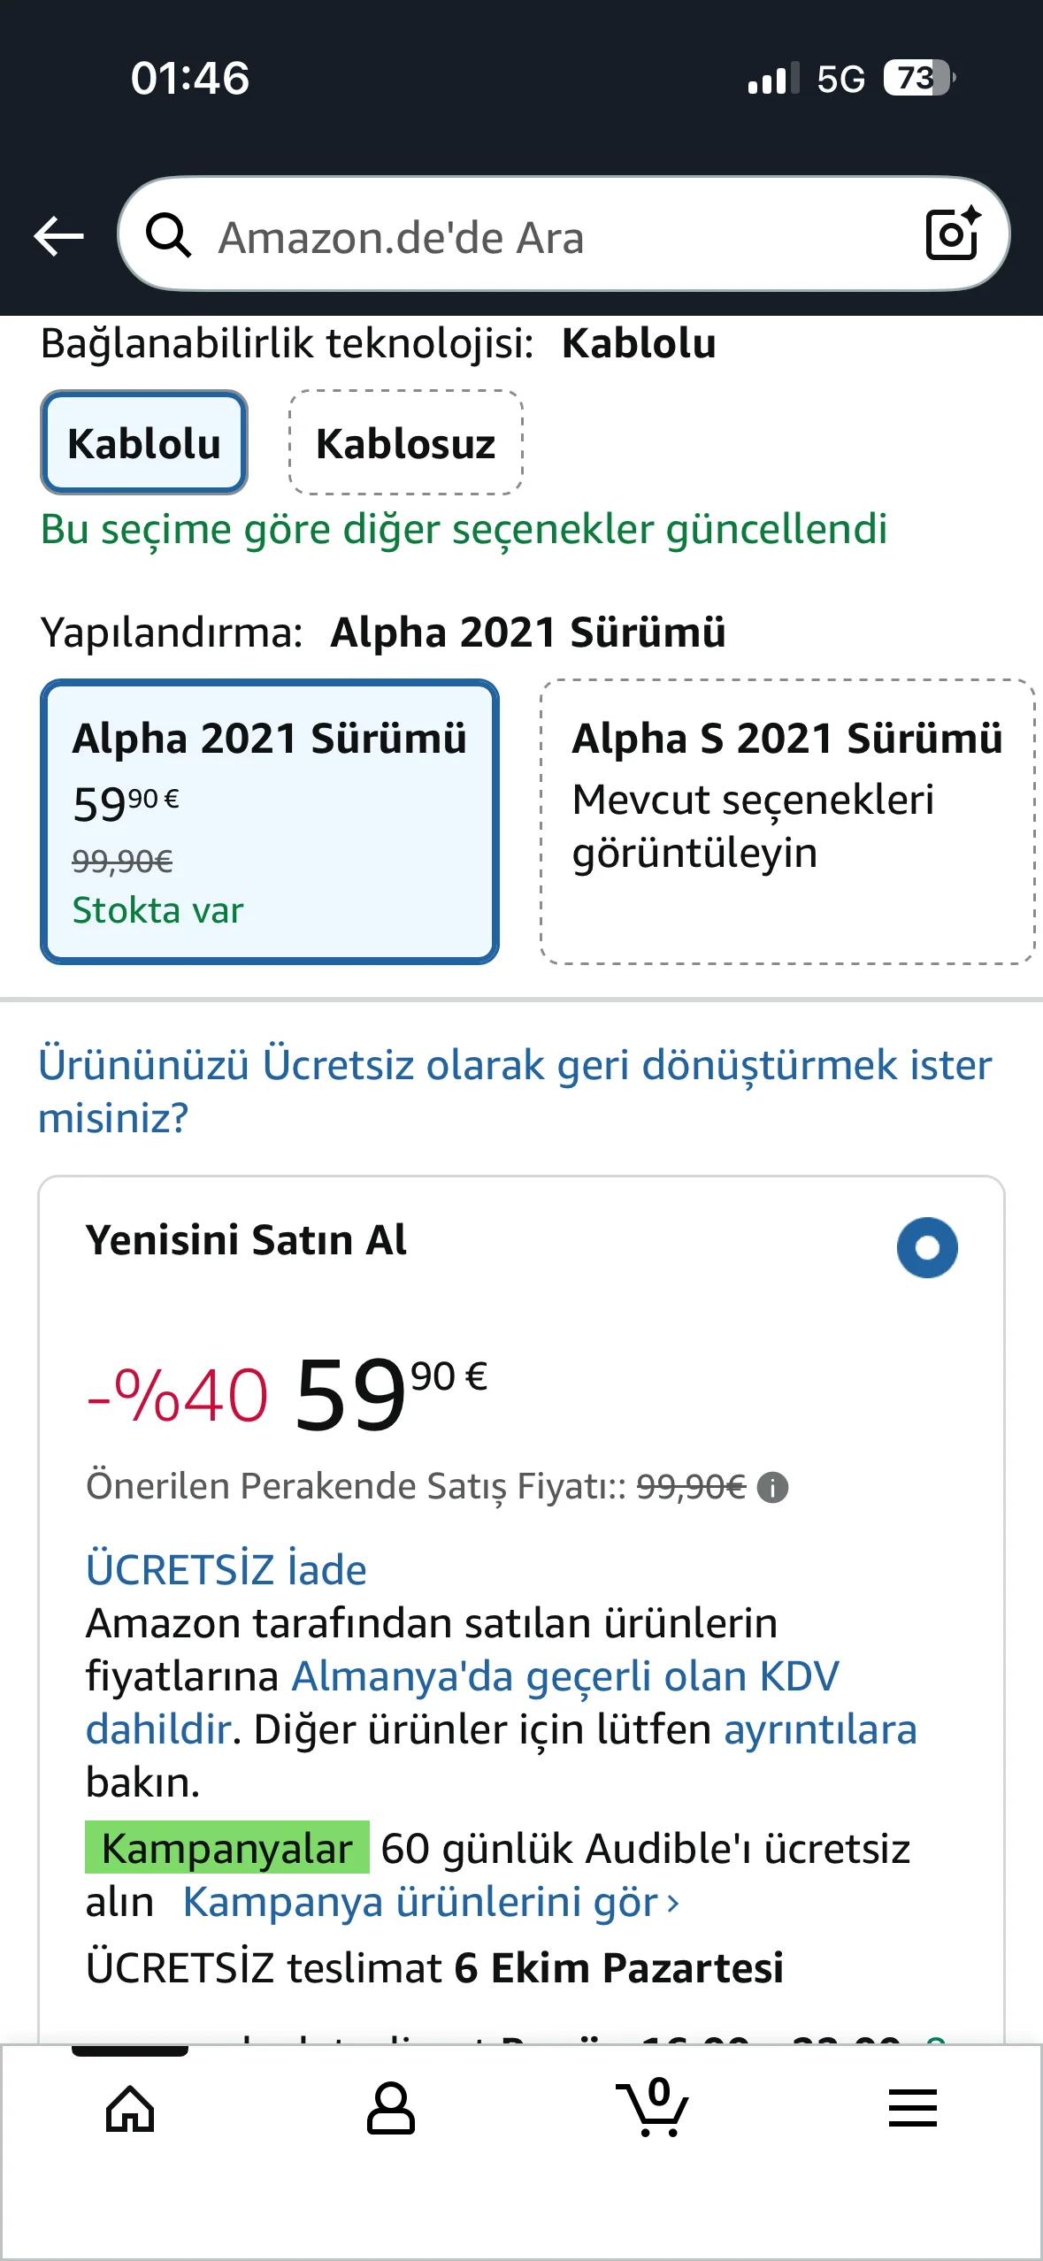Open the ayrıntılara details link
Viewport: 1043px width, 2261px height.
[820, 1729]
